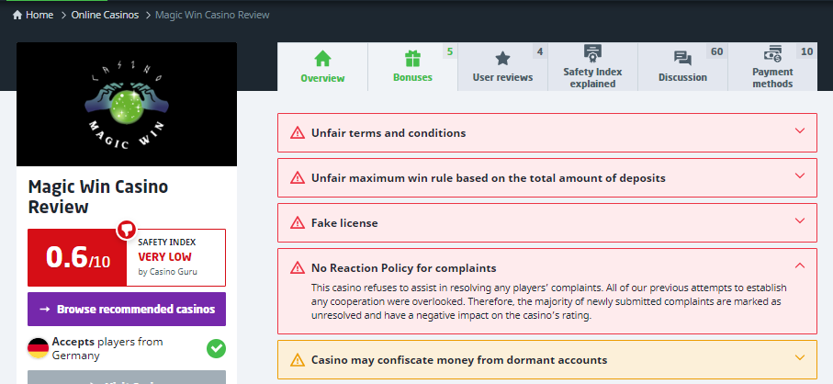The height and width of the screenshot is (384, 833).
Task: Click the User reviews star icon
Action: tap(502, 59)
